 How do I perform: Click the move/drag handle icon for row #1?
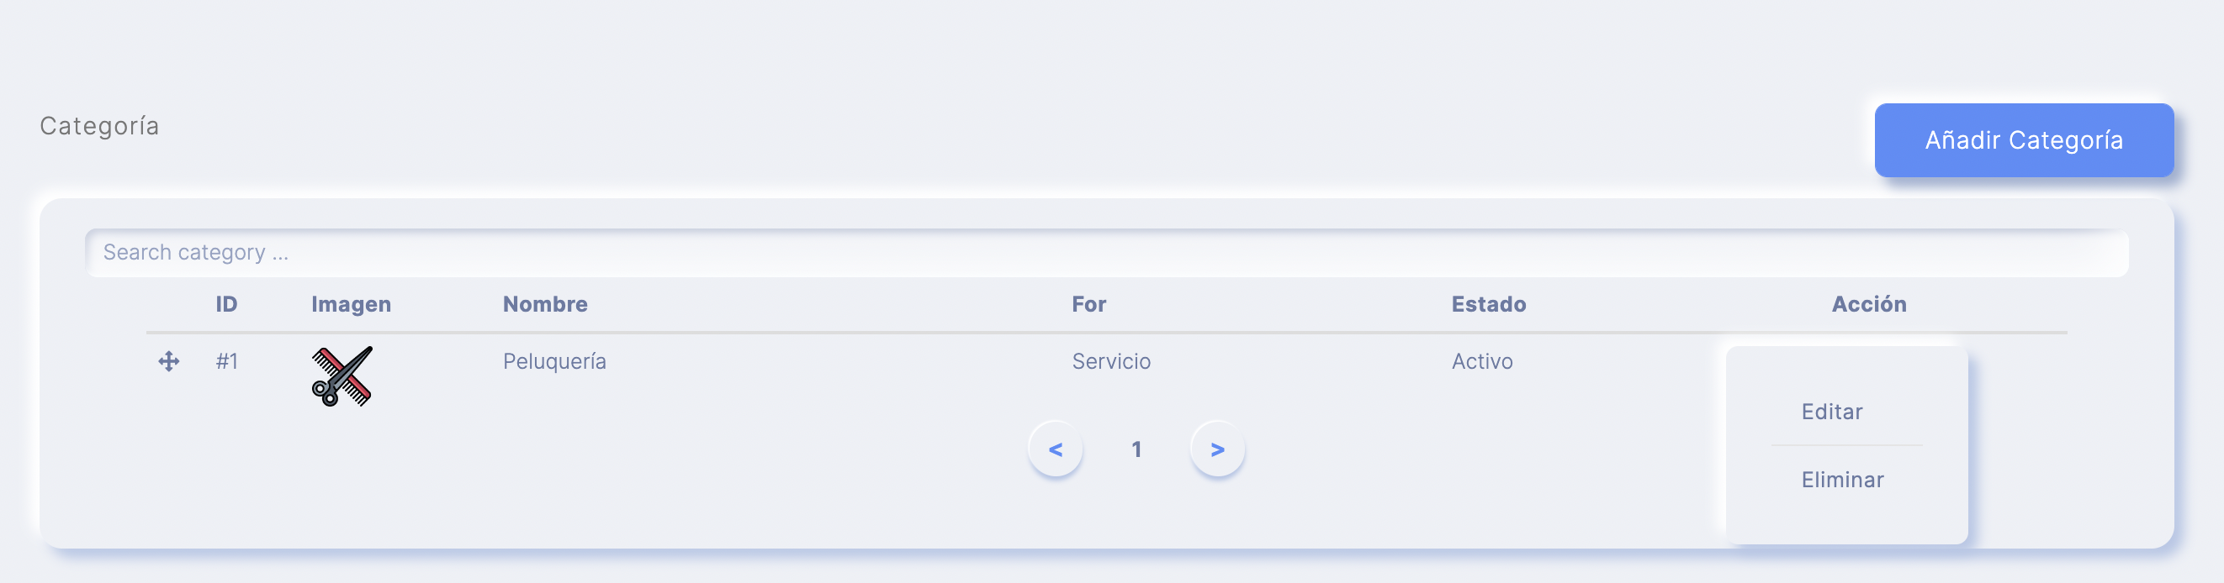169,361
